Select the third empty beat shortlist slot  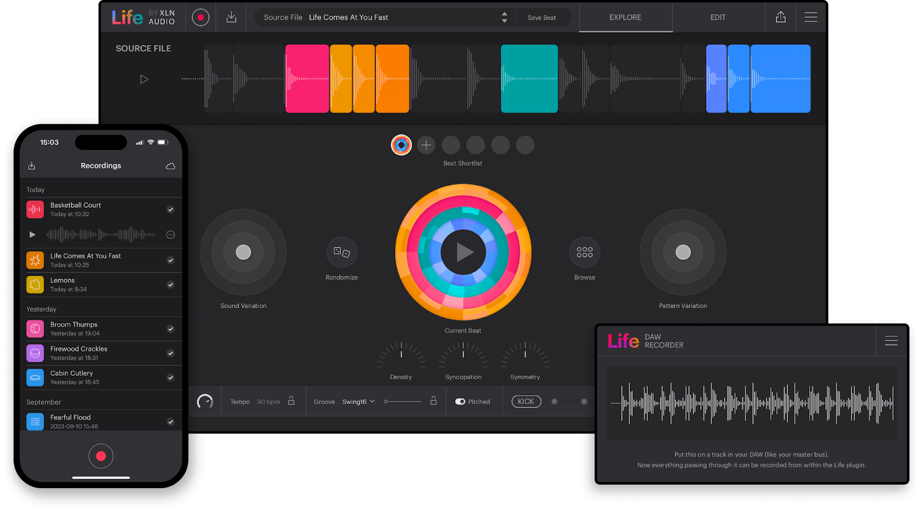click(500, 145)
